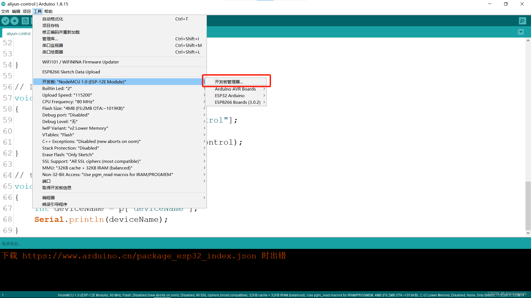This screenshot has height=298, width=531.
Task: Select ESP8266 Sketch Data Upload
Action: (x=71, y=72)
